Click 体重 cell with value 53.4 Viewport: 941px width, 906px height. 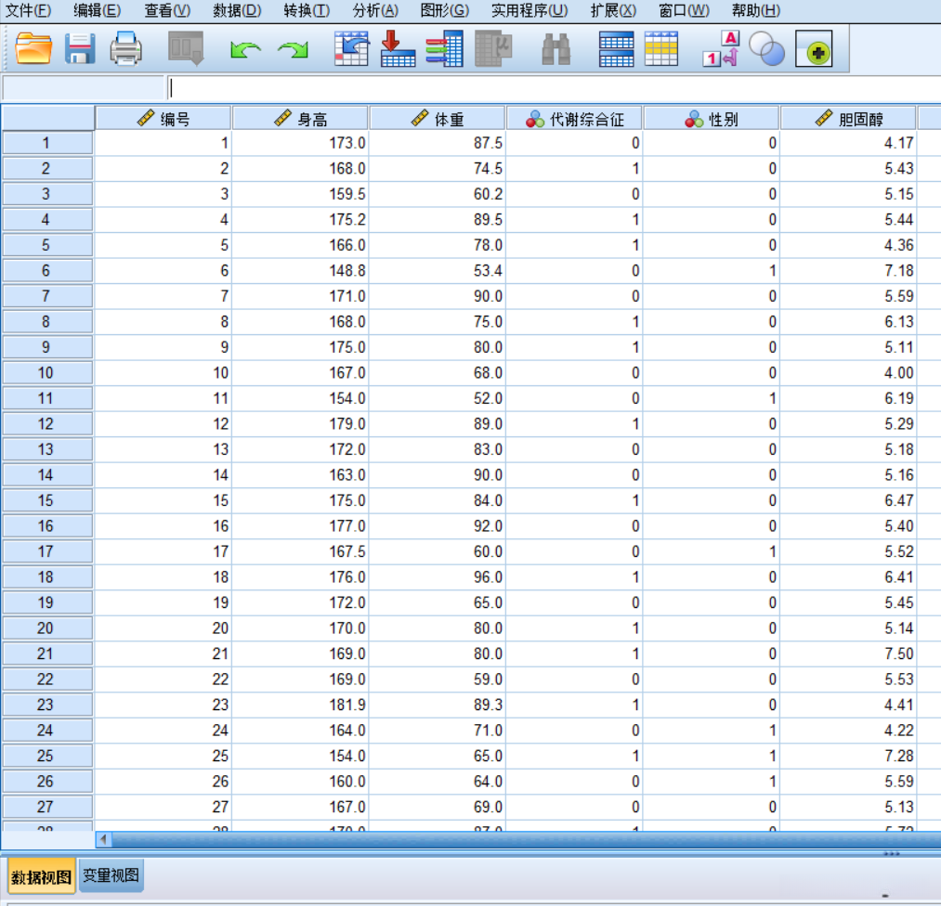pos(437,270)
